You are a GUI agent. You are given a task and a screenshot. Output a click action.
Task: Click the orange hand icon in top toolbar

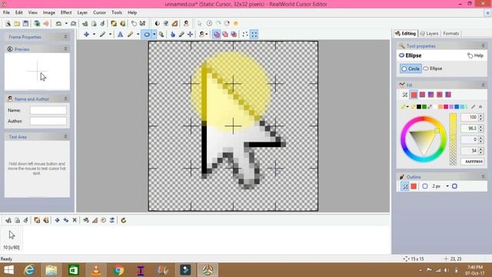tap(236, 24)
